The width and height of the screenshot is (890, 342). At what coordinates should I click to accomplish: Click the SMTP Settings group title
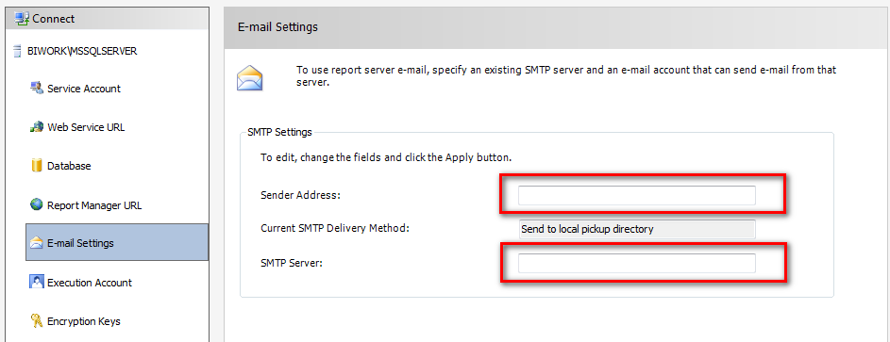click(279, 133)
